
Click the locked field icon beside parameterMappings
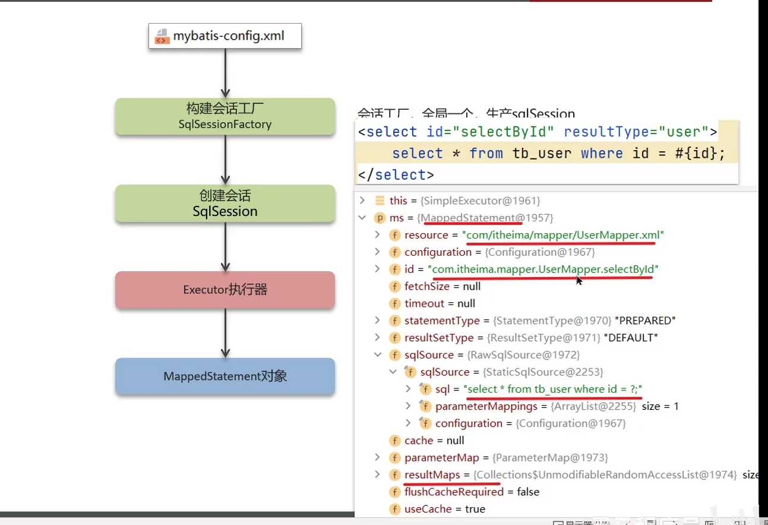tap(425, 406)
